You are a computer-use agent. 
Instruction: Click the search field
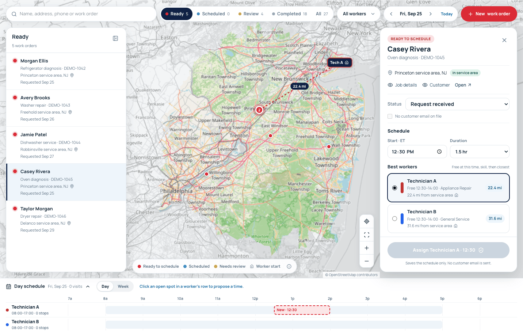pyautogui.click(x=81, y=14)
